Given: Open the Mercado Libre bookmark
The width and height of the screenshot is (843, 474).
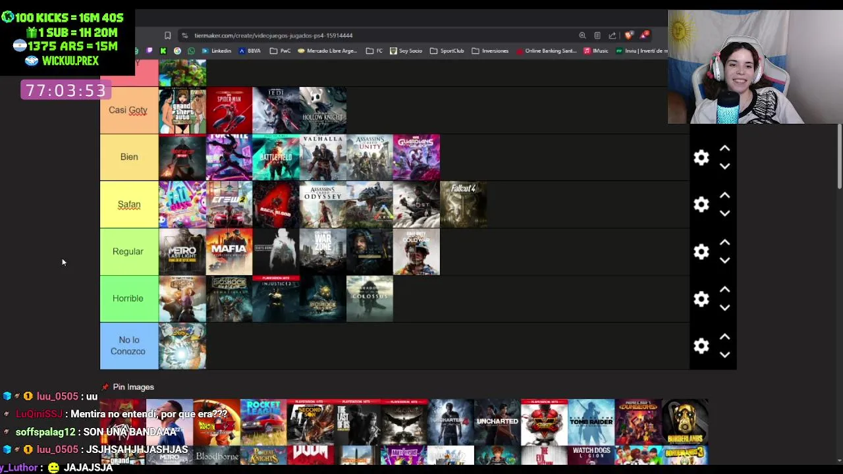Looking at the screenshot, I should click(327, 51).
